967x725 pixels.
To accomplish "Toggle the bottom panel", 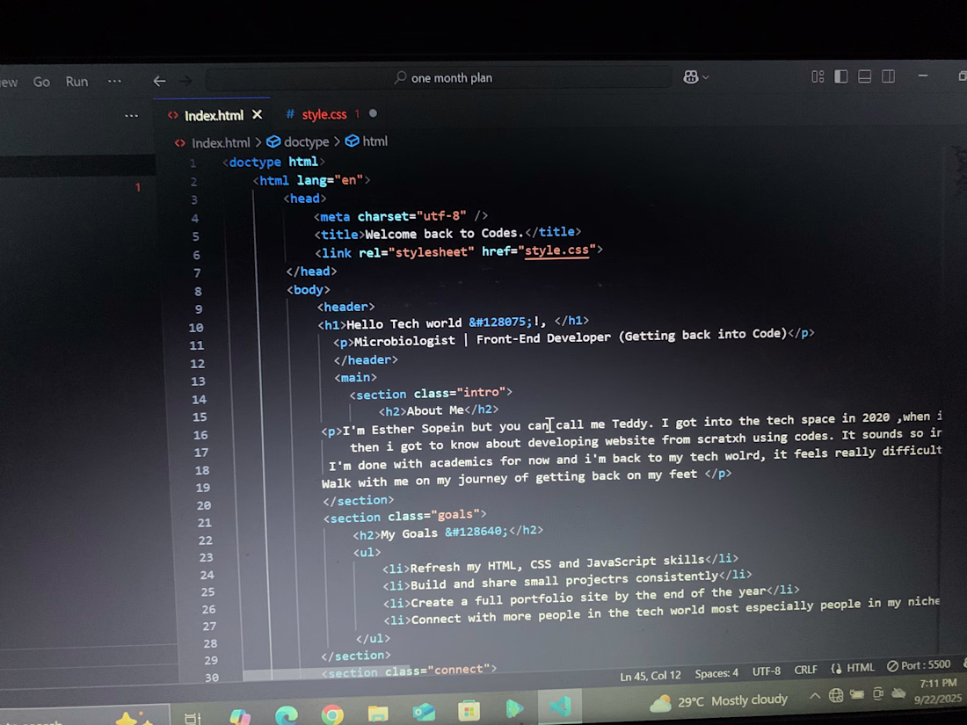I will (x=865, y=76).
